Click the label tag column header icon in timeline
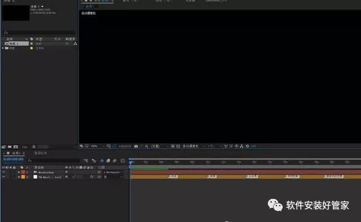The width and height of the screenshot is (361, 222). (22, 167)
